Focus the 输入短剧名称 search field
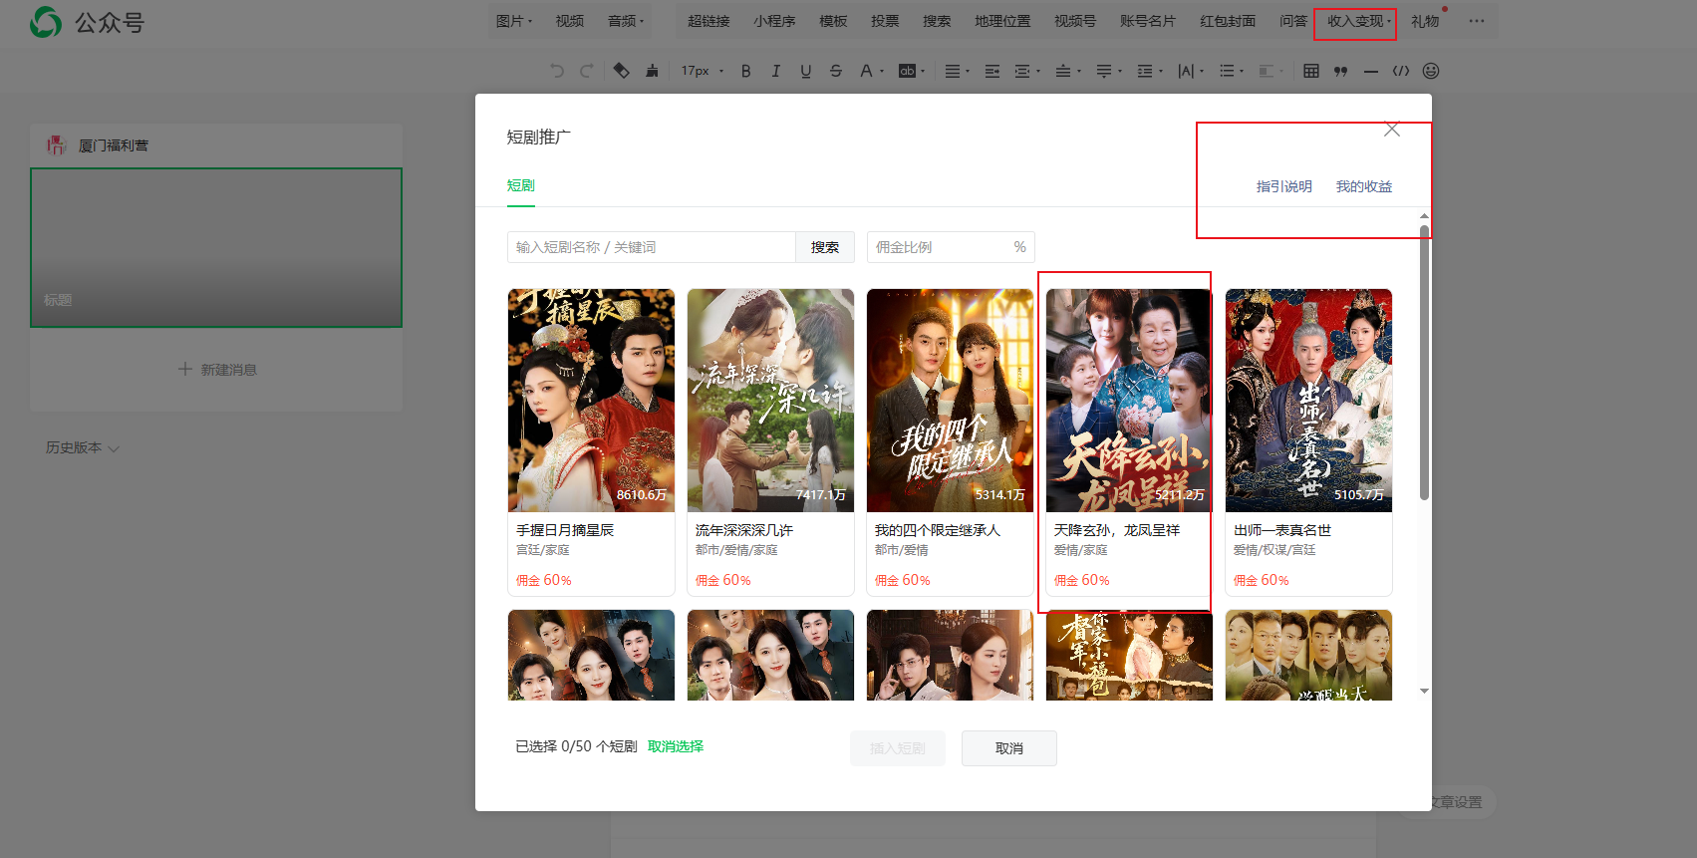1697x858 pixels. (x=652, y=247)
